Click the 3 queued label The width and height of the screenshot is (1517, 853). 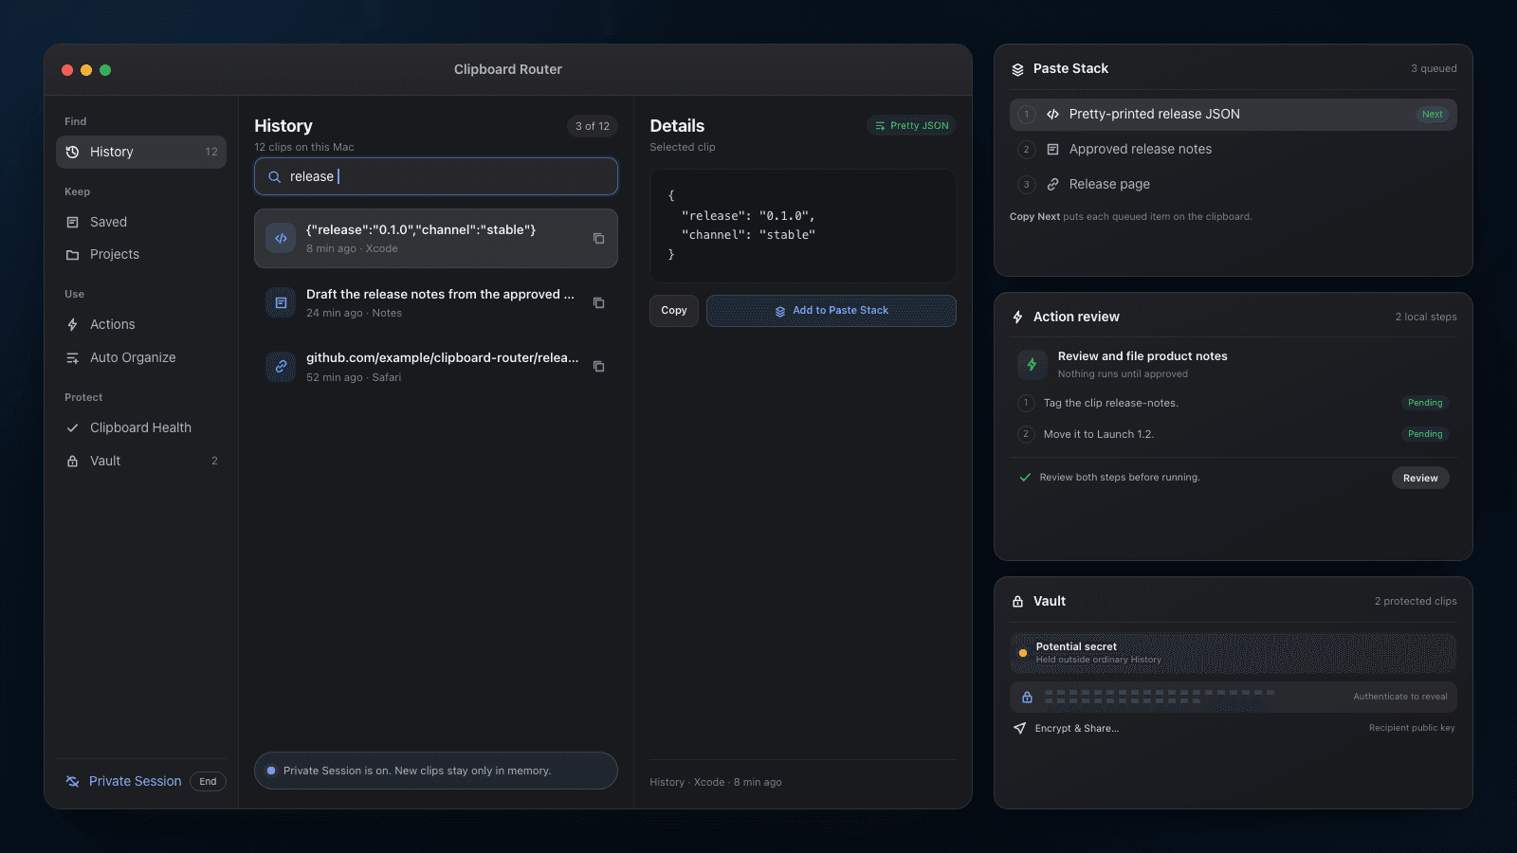click(1434, 68)
